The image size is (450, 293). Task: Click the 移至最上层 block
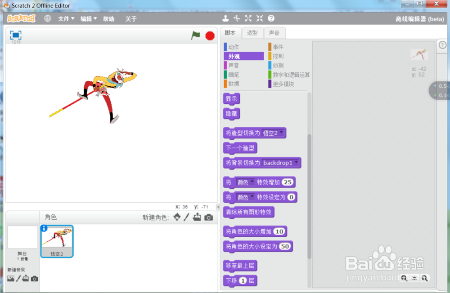coord(240,266)
